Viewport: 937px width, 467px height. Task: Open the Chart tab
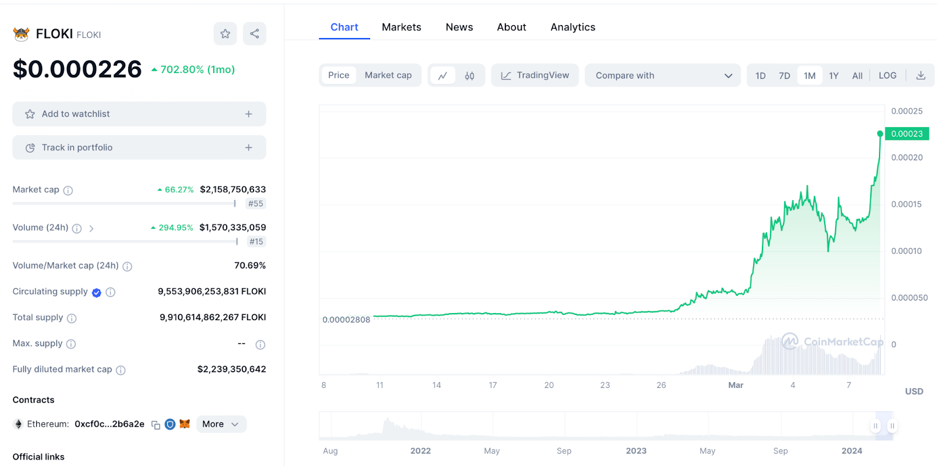(344, 28)
